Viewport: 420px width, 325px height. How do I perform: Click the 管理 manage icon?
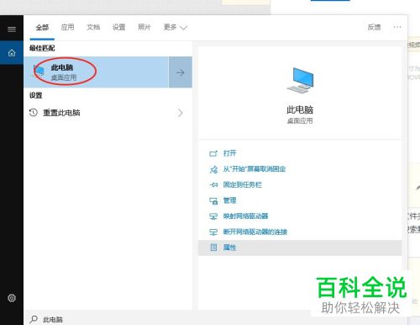tap(213, 200)
